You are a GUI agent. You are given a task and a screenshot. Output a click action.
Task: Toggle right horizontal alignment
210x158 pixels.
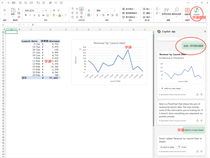pos(81,13)
